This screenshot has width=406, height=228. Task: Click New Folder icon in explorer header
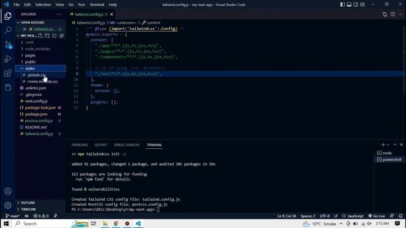pos(47,35)
